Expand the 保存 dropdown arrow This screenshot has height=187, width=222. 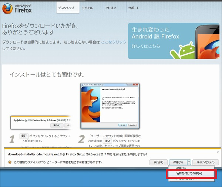tap(189, 162)
